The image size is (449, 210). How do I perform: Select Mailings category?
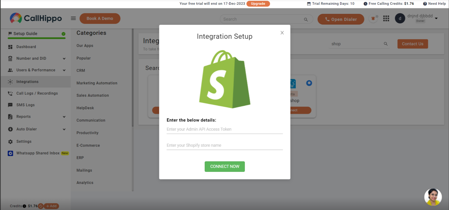(x=84, y=170)
